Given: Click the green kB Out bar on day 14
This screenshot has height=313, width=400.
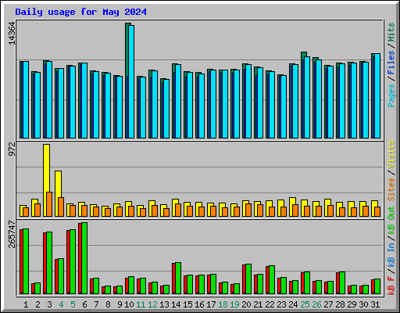Looking at the screenshot, I should 178,279.
